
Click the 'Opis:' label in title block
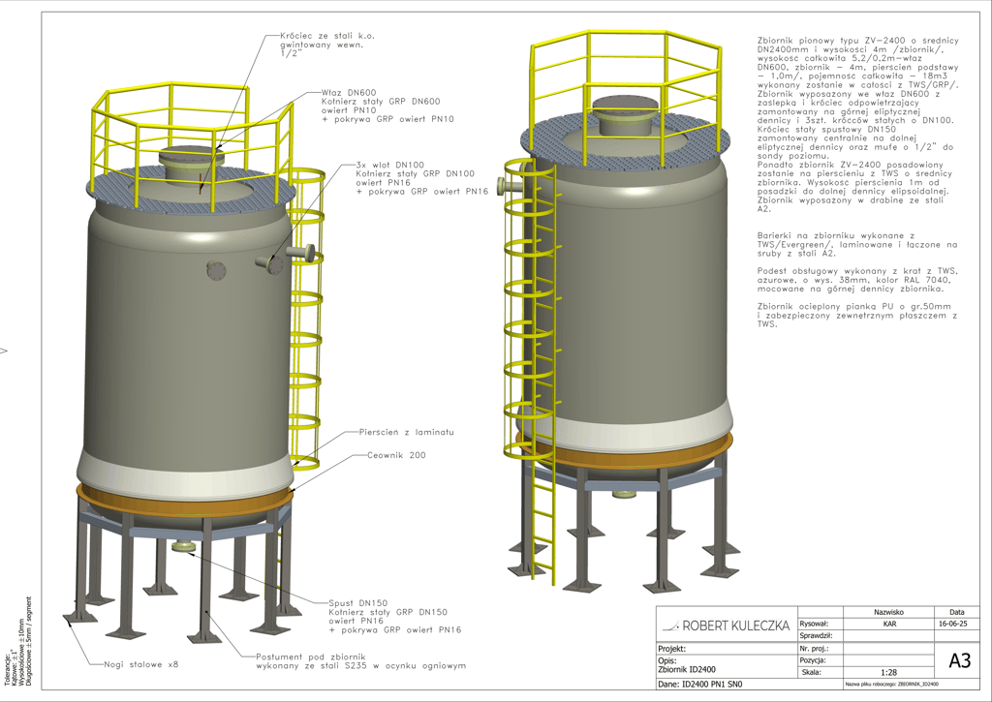667,660
